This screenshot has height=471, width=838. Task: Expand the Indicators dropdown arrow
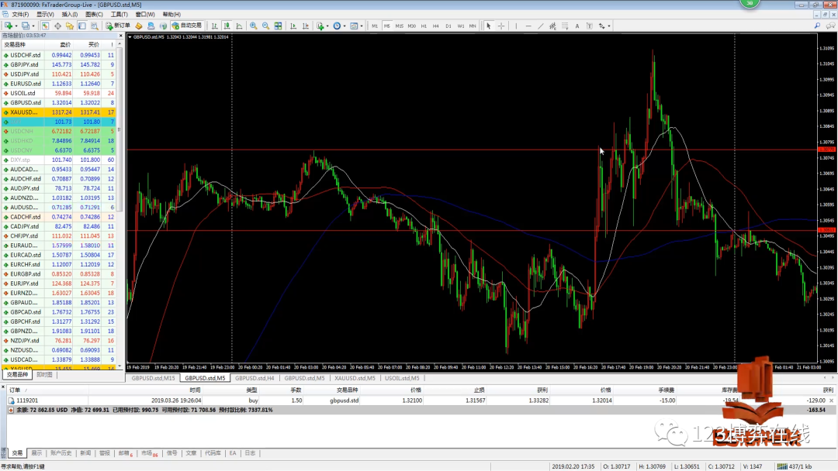(x=327, y=26)
